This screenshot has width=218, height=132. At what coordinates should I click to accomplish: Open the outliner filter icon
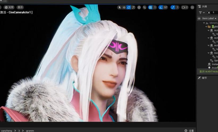[x=200, y=13]
